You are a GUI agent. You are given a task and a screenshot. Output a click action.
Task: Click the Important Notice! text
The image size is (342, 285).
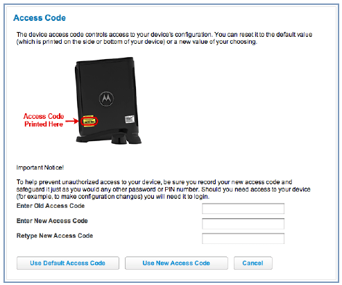click(40, 168)
